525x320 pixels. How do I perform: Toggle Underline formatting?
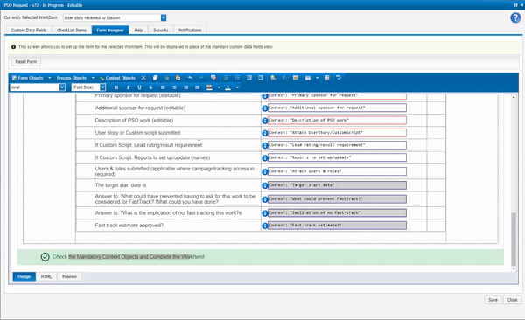[x=139, y=87]
